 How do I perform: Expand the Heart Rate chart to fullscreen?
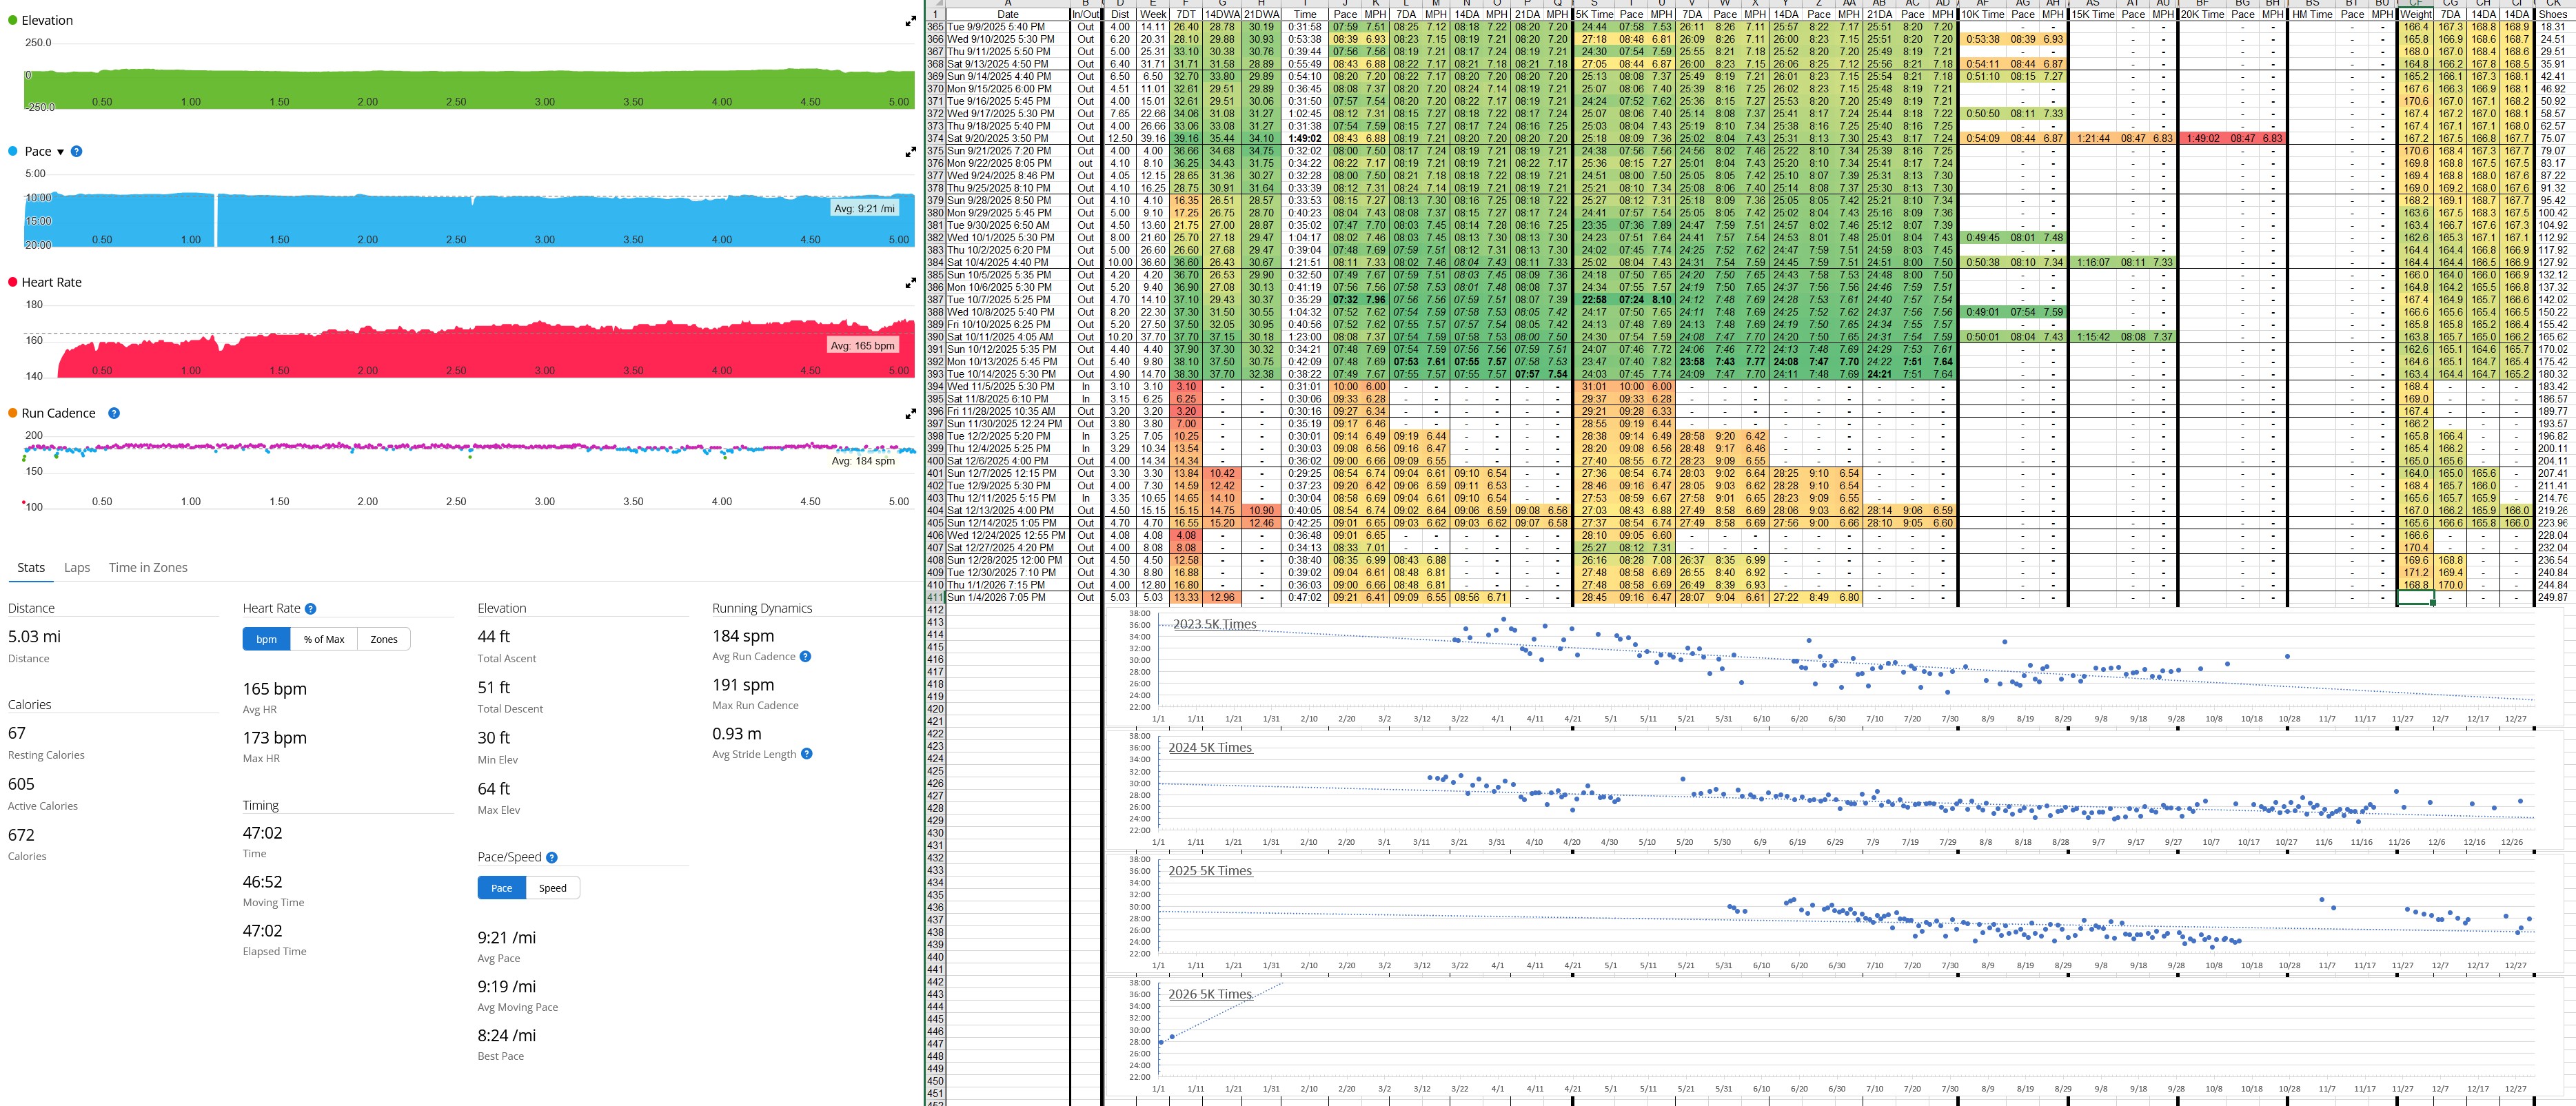point(910,283)
